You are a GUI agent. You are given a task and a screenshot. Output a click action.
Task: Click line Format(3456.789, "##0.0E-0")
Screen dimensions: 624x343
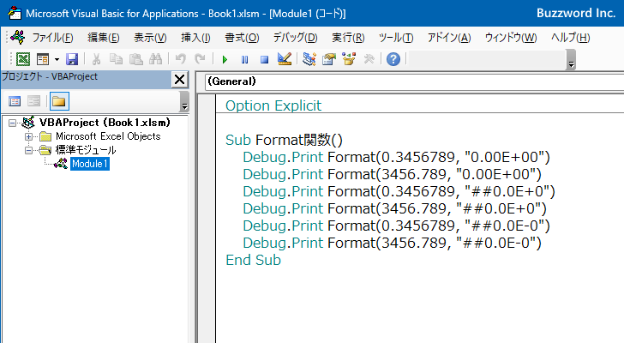(x=393, y=243)
